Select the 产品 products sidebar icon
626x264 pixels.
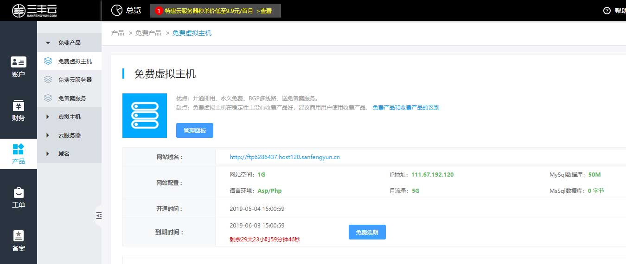tap(19, 149)
